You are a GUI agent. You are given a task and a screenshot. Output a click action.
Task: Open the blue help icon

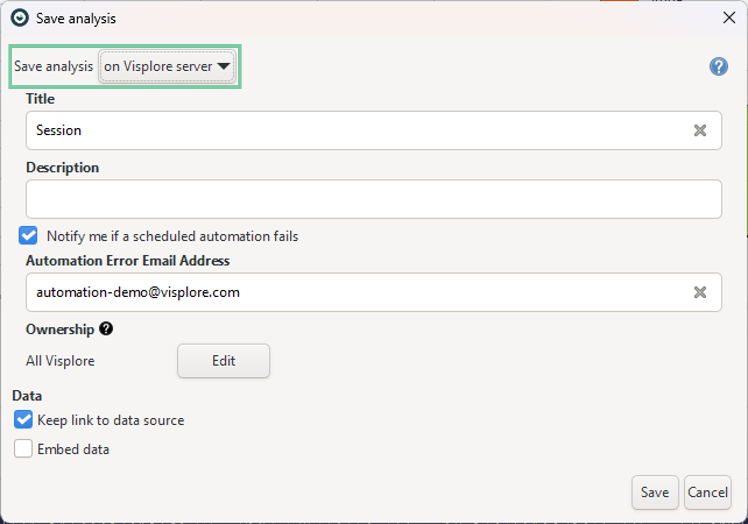[718, 66]
